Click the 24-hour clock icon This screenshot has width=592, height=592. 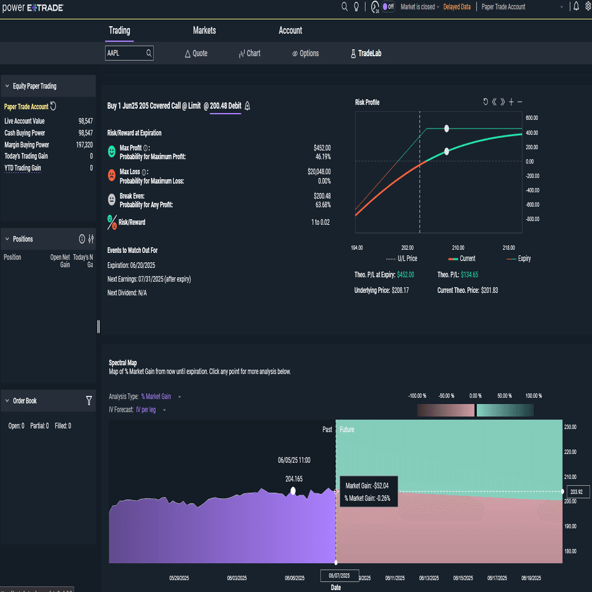(x=375, y=7)
